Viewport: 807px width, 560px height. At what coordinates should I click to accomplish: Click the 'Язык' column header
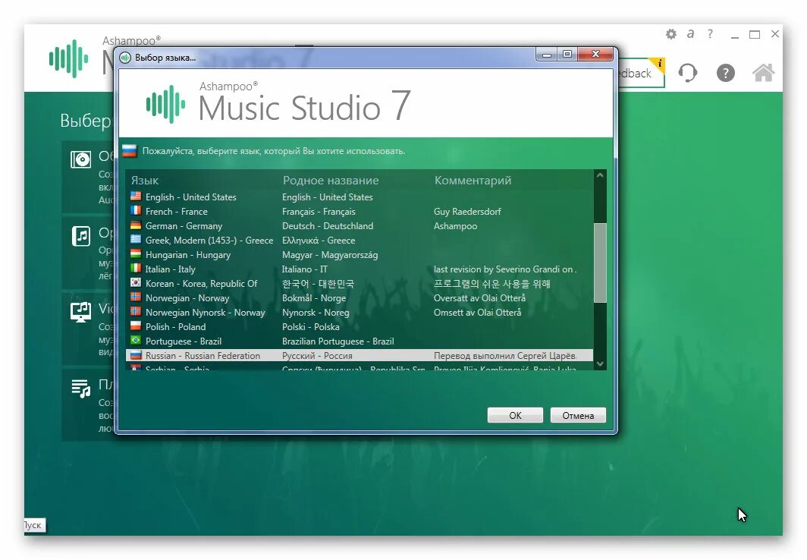tap(147, 180)
